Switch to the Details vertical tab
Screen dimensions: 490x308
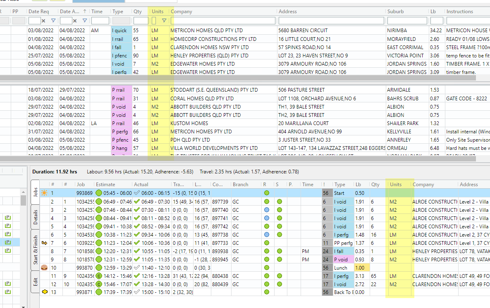tap(35, 217)
